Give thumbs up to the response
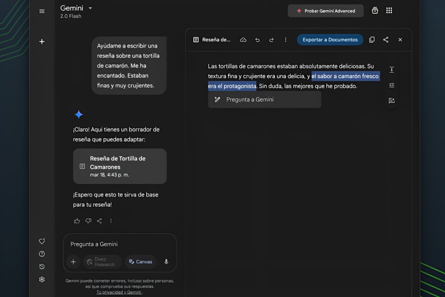445x297 pixels. coord(77,221)
